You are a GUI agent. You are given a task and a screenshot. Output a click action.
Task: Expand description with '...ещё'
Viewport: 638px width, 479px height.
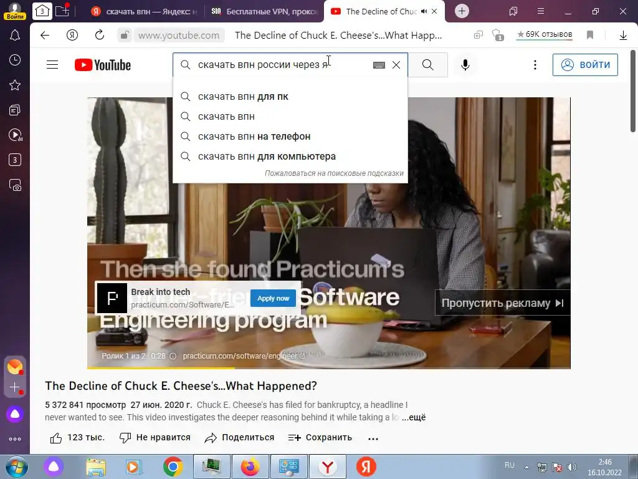click(x=414, y=417)
